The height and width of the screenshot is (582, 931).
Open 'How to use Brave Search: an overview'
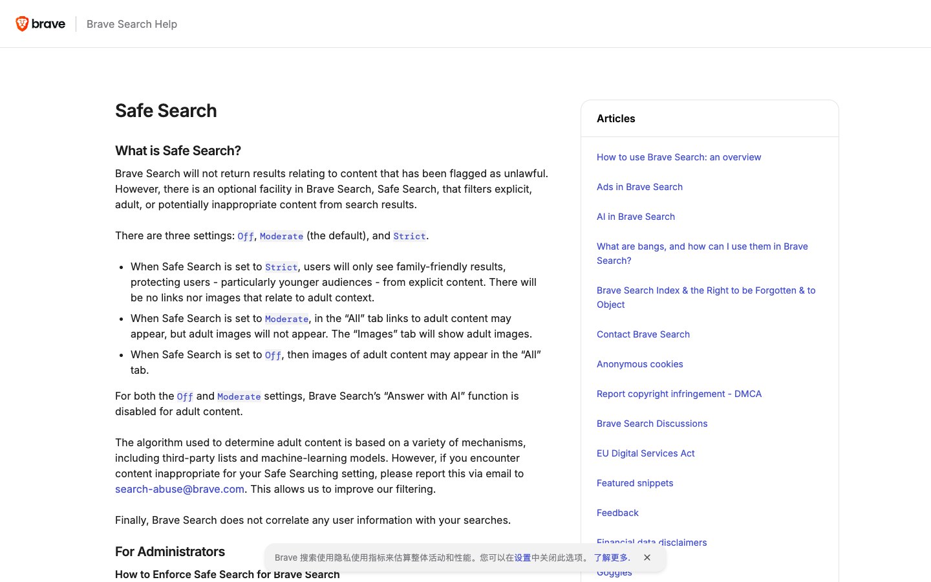(x=679, y=157)
